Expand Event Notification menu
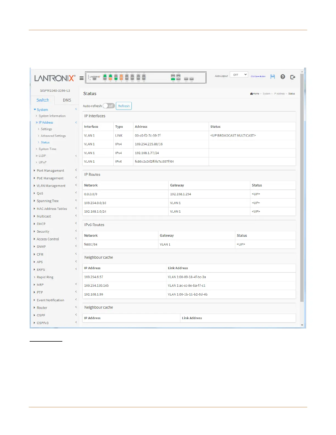This screenshot has width=336, height=435. [x=51, y=300]
